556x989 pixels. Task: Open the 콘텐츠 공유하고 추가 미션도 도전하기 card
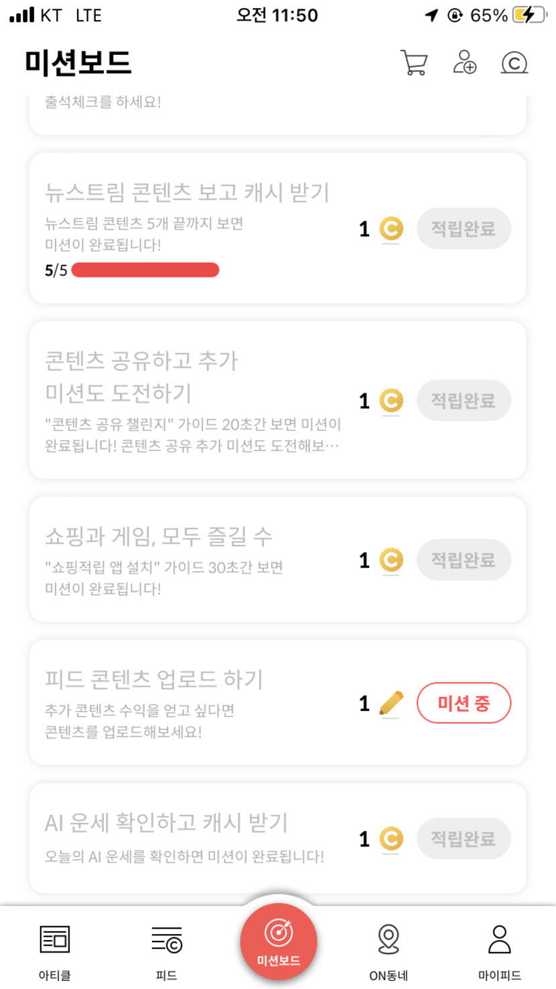click(x=194, y=399)
